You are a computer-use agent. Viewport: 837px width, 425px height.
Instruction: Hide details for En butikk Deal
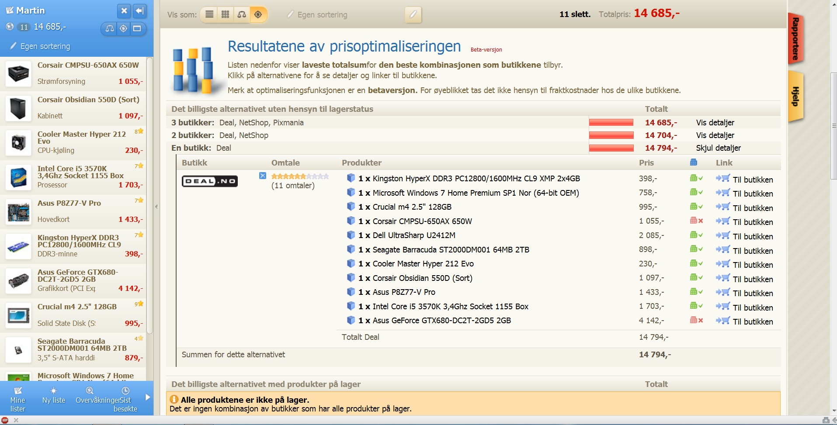pos(718,148)
